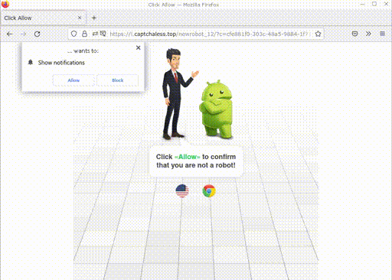Select the Click Allow tab
Viewport: 392px width, 280px height.
[x=44, y=18]
